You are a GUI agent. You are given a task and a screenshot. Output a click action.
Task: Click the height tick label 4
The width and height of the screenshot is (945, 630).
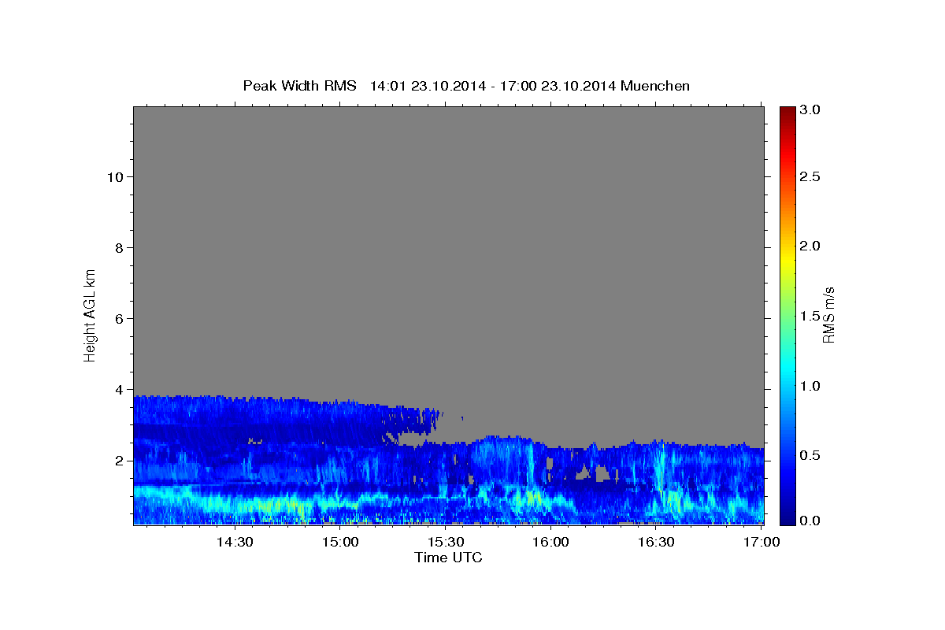coord(118,389)
